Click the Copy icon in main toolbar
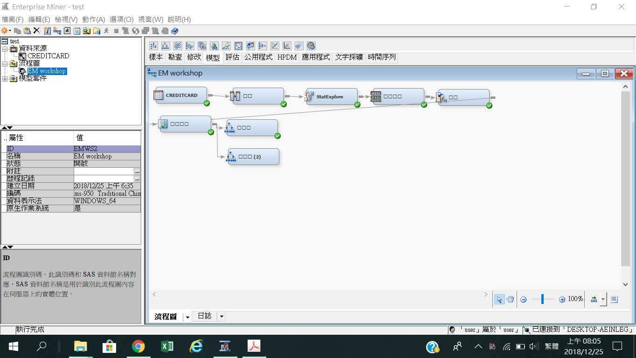The height and width of the screenshot is (358, 636). 17,31
